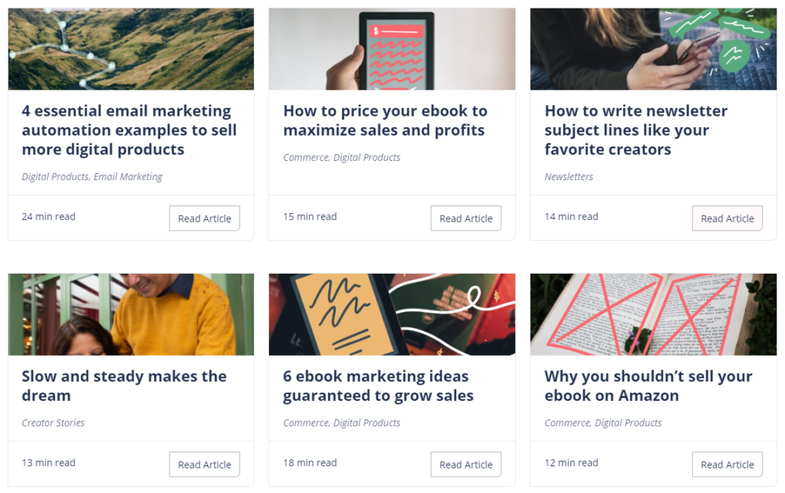This screenshot has height=493, width=785.
Task: Open 'Why you shouldn't sell your ebook' title
Action: pyautogui.click(x=649, y=386)
